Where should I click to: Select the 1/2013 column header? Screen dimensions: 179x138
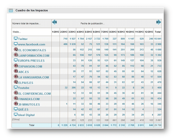point(56,32)
